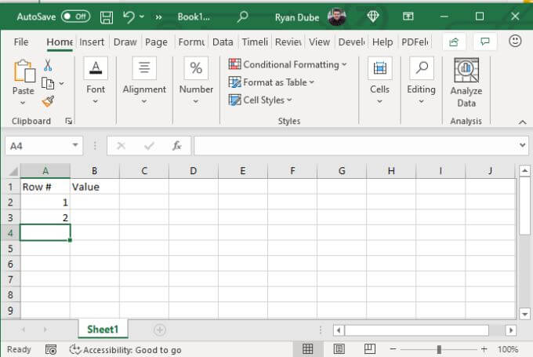
Task: Switch to Normal view in status bar
Action: [308, 349]
